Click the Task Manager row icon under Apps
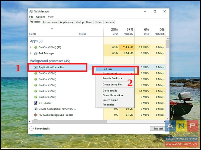 36,53
